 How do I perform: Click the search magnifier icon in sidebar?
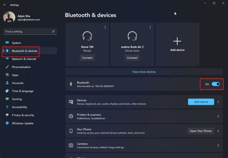pos(53,32)
